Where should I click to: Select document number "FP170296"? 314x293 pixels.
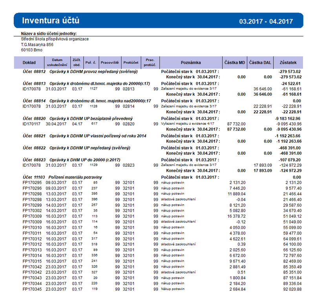coord(32,188)
